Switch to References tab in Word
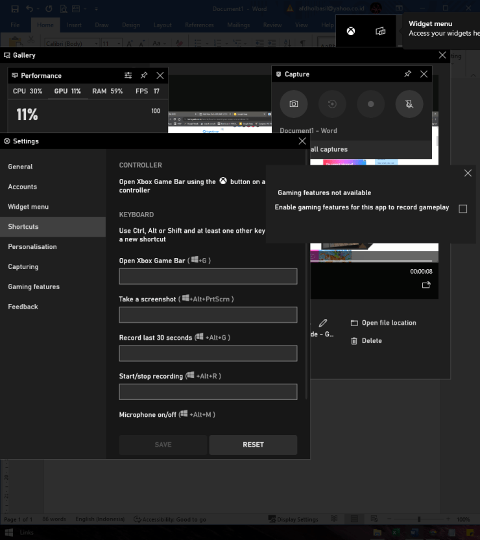 pyautogui.click(x=199, y=25)
